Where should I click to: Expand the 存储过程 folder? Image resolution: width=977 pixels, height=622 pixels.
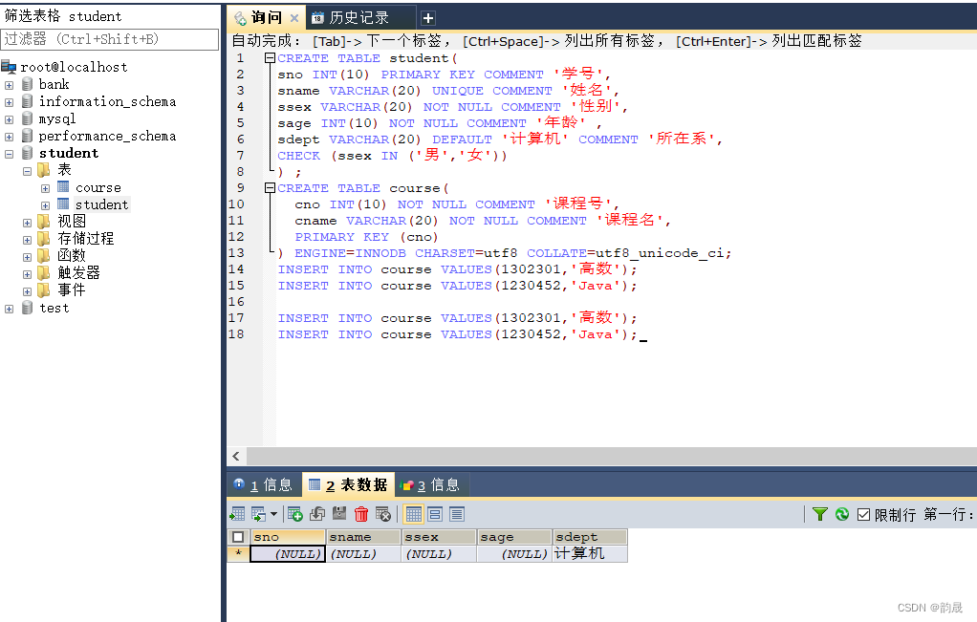[28, 240]
